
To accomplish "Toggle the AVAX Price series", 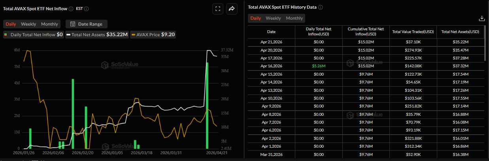I will click(153, 35).
